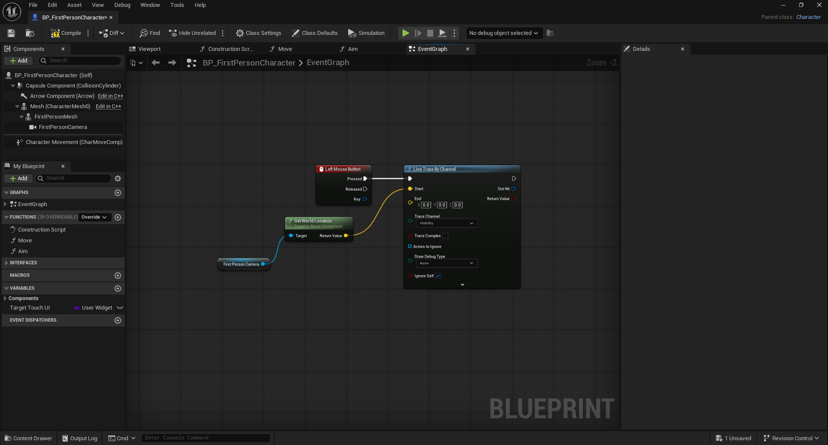Uncheck the Ignore Self checkbox
The image size is (828, 445).
(438, 276)
